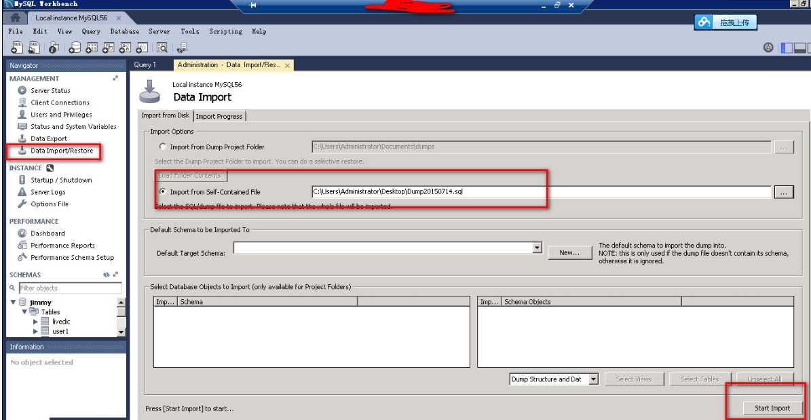Open Default Target Schema dropdown
The image size is (811, 420).
tap(537, 248)
